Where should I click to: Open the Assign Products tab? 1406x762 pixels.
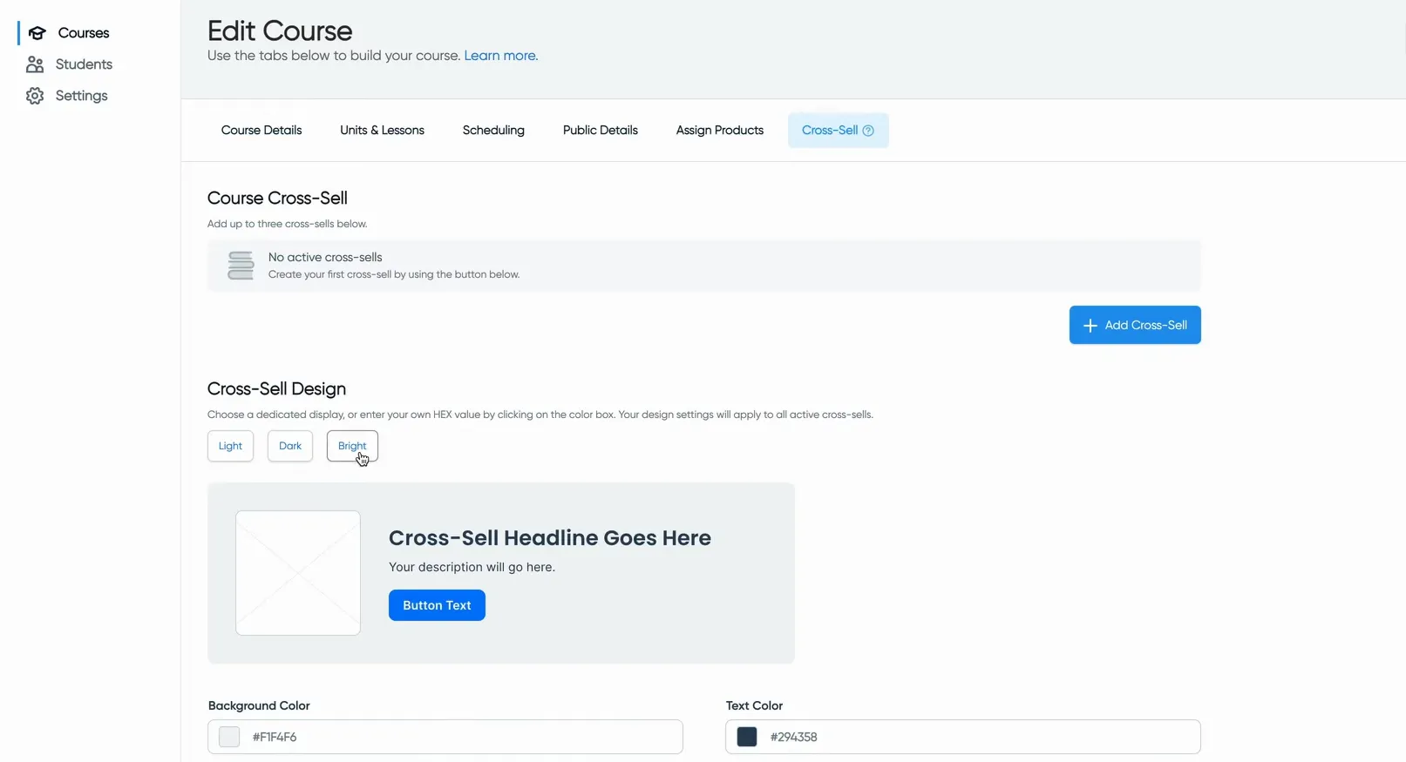pos(720,131)
